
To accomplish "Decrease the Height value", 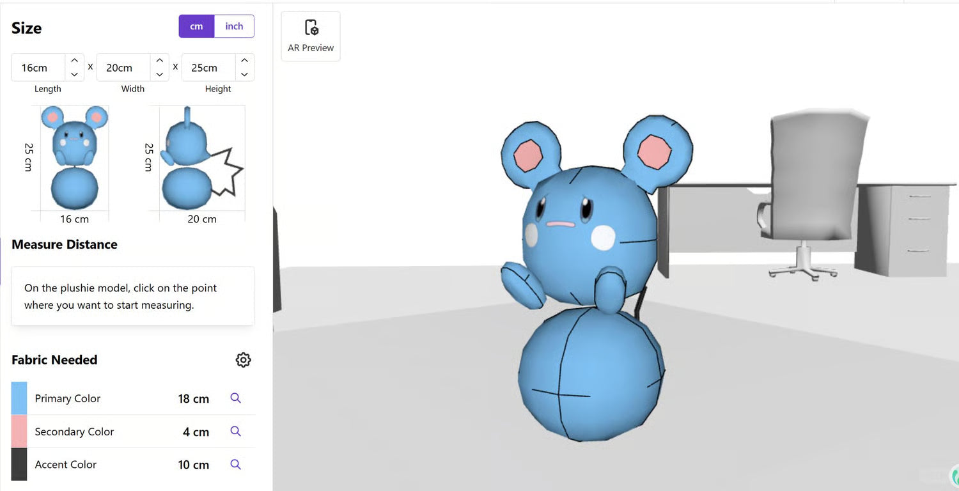I will coord(244,74).
